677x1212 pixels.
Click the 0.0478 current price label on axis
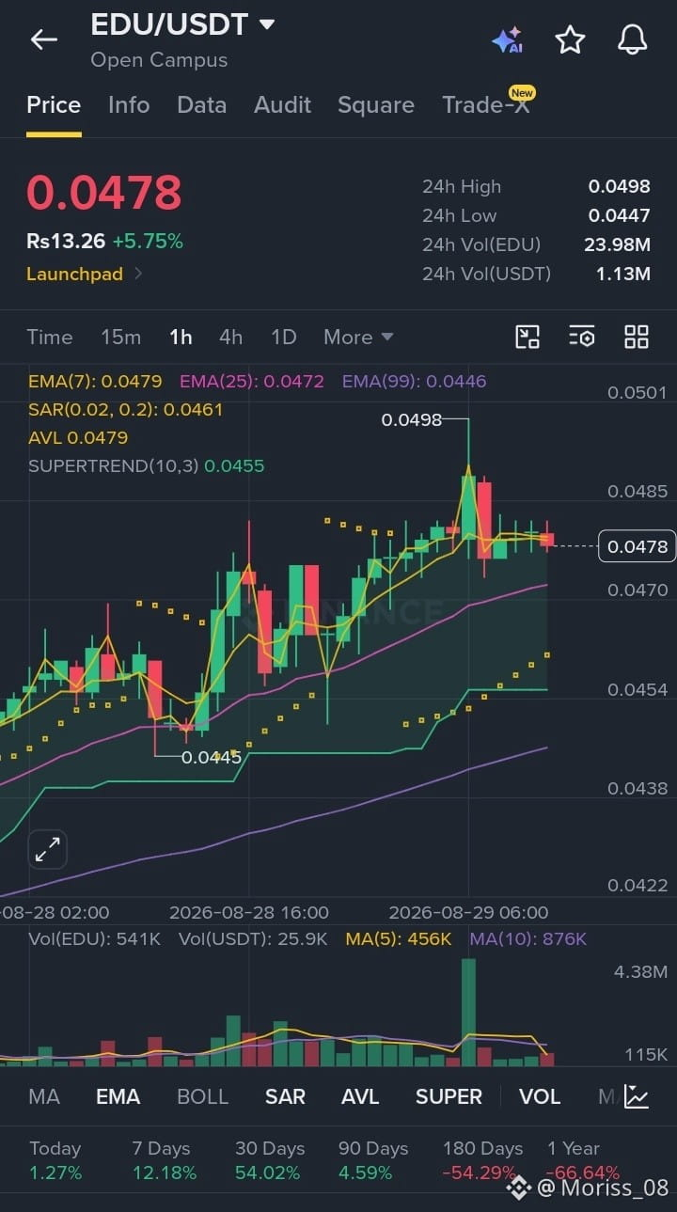click(638, 546)
